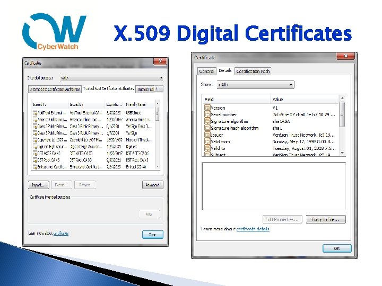382x286 pixels.
Task: Click the AddTrust External certificate icon
Action: 35,113
